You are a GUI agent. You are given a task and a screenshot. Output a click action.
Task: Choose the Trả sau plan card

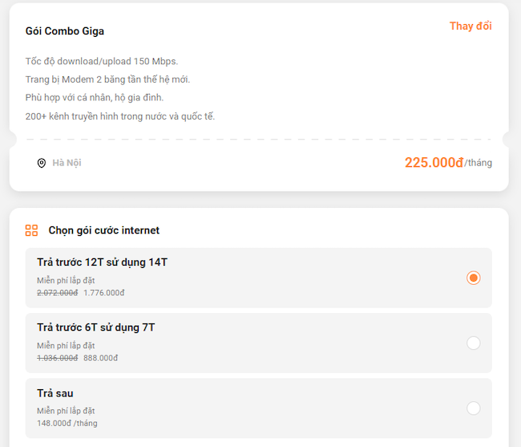click(x=259, y=408)
